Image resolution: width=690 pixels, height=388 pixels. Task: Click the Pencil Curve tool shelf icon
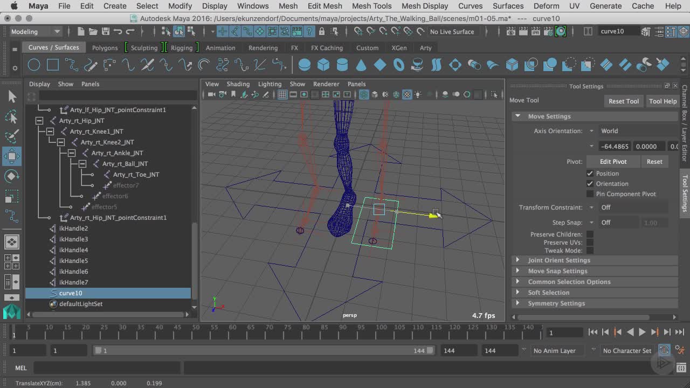coord(91,65)
